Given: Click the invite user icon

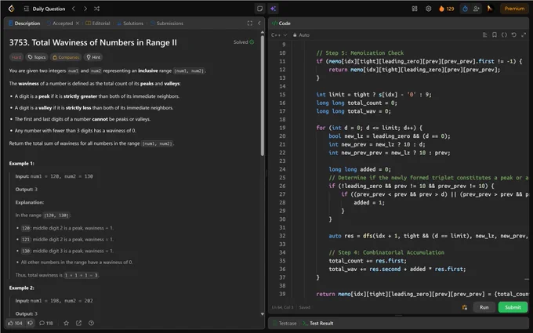Looking at the screenshot, I should (x=477, y=9).
